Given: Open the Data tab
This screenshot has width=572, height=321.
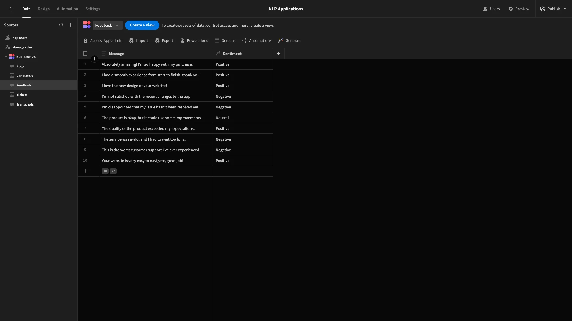Looking at the screenshot, I should coord(26,9).
